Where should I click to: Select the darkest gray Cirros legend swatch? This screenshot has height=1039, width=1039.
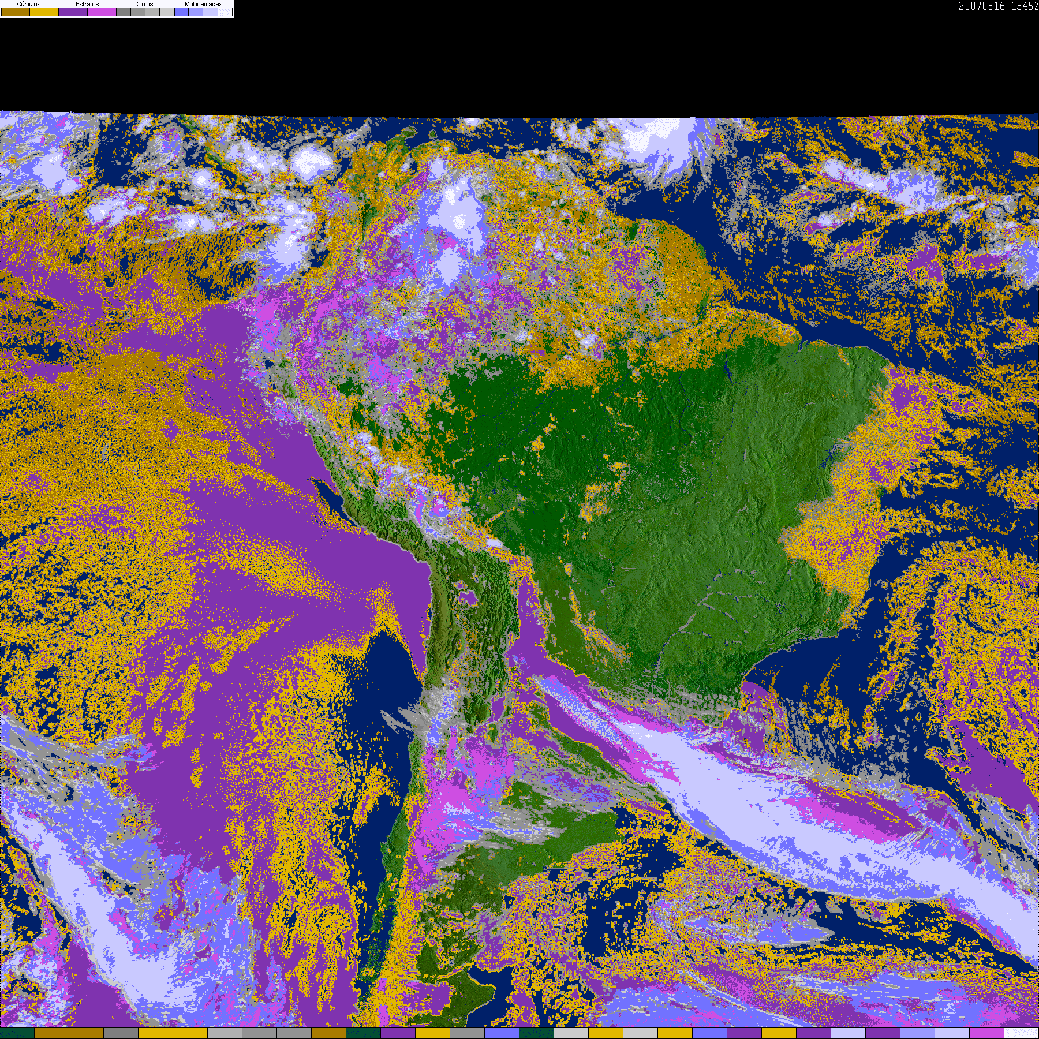point(124,12)
